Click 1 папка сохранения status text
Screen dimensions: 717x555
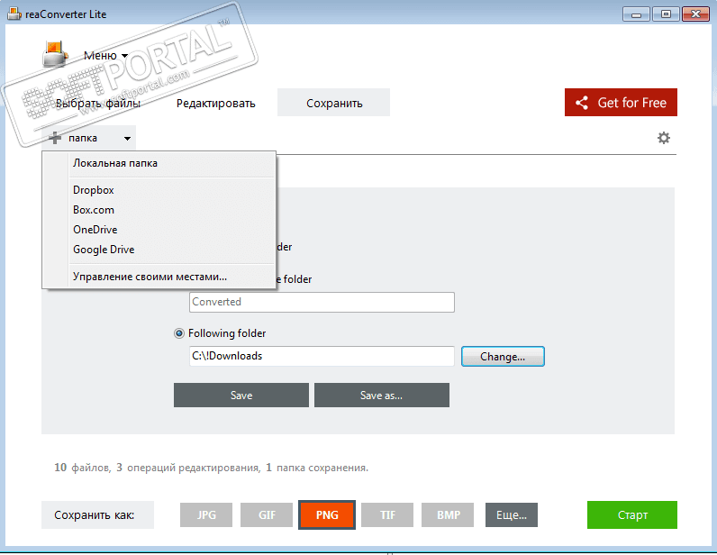(x=317, y=468)
